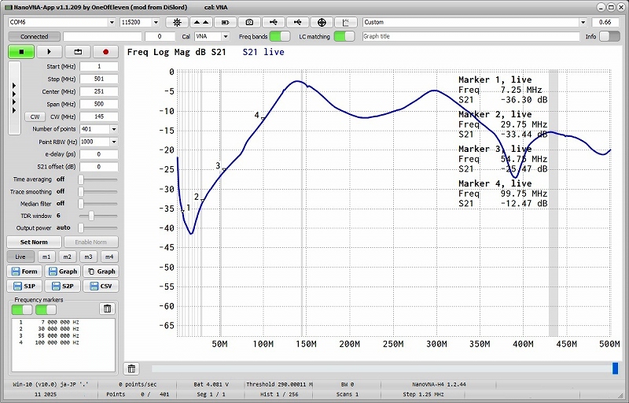The image size is (629, 403).
Task: Click the gear settings icon in toolbar
Action: pyautogui.click(x=177, y=22)
